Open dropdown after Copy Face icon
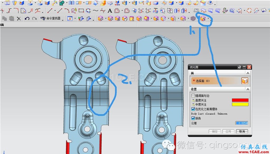The height and width of the screenshot is (154, 270). click(168, 18)
